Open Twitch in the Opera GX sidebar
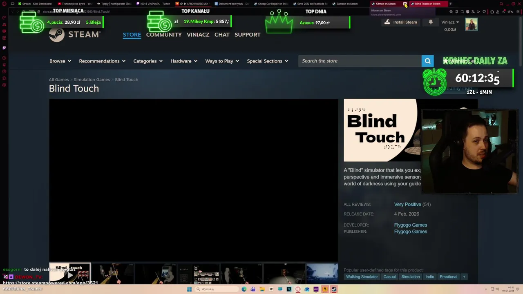This screenshot has height=294, width=523. pos(4,48)
